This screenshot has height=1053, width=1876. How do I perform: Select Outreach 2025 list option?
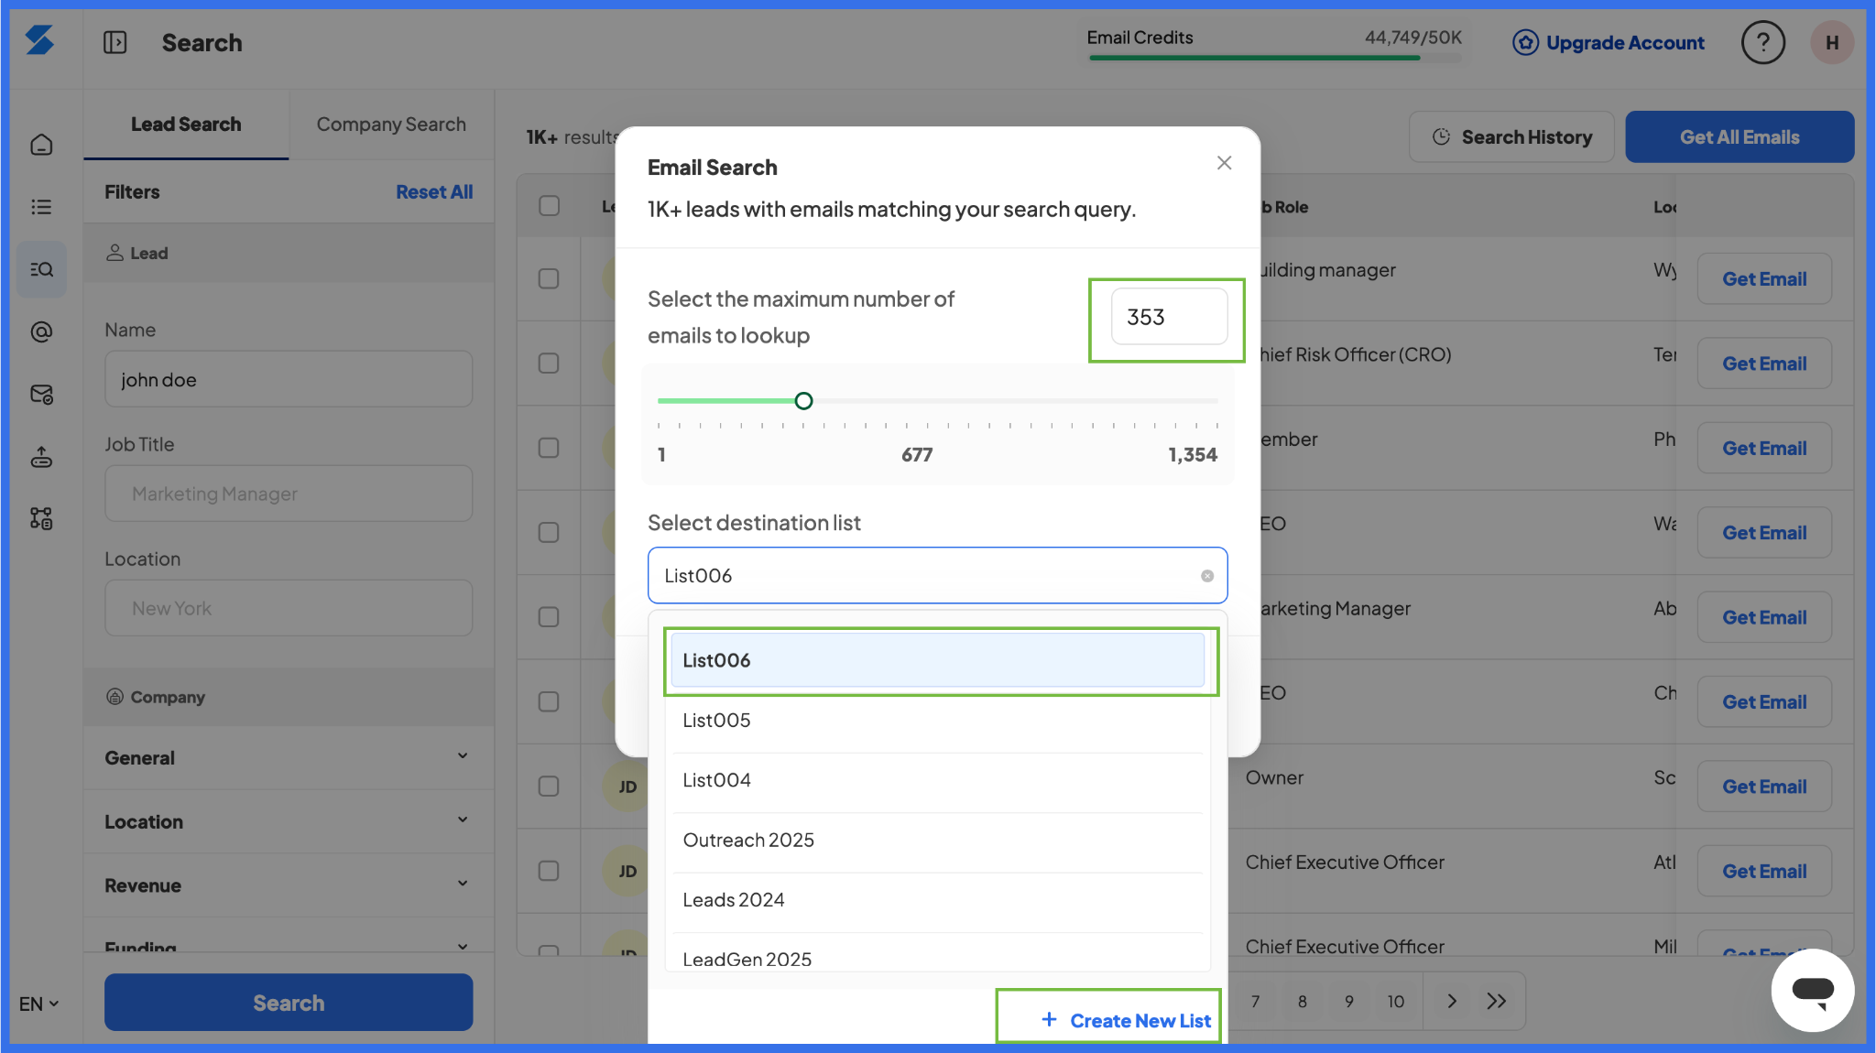(x=937, y=841)
